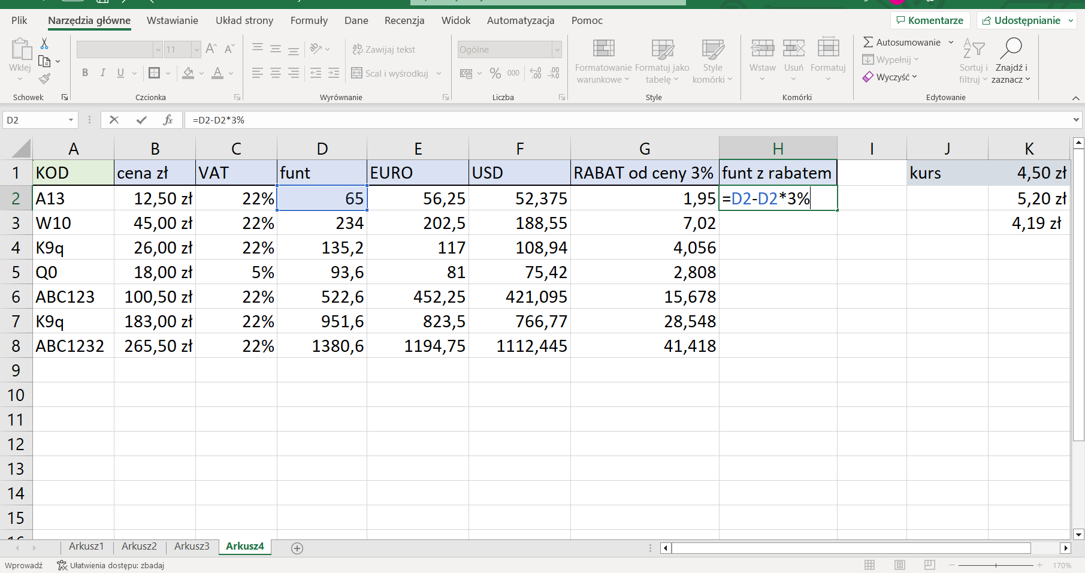
Task: Cancel formula entry with X icon
Action: [x=114, y=120]
